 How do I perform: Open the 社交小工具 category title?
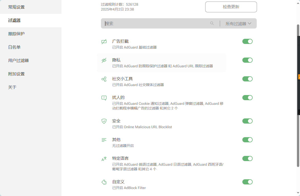coord(122,79)
